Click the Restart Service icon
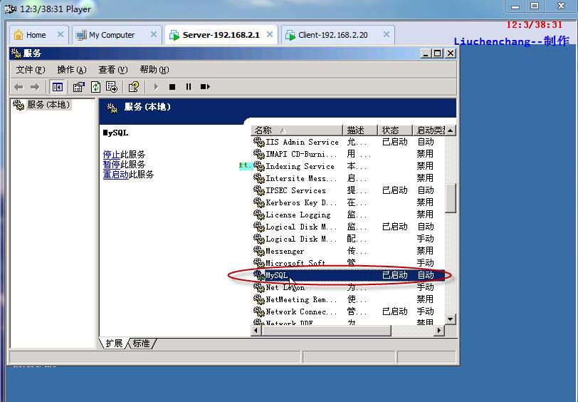This screenshot has height=402, width=578. [205, 87]
